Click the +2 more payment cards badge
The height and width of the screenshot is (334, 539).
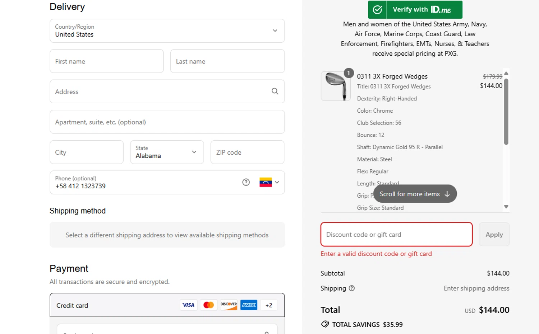tap(269, 305)
